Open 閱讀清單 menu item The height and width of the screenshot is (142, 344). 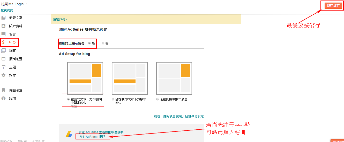tap(16, 90)
